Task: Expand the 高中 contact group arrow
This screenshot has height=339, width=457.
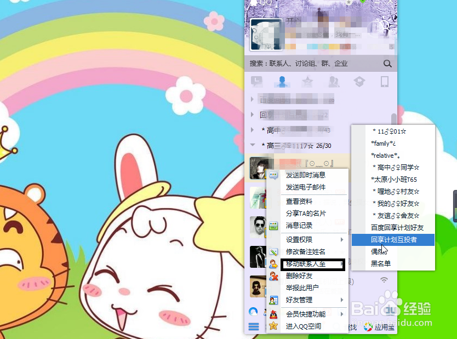Action: point(253,130)
